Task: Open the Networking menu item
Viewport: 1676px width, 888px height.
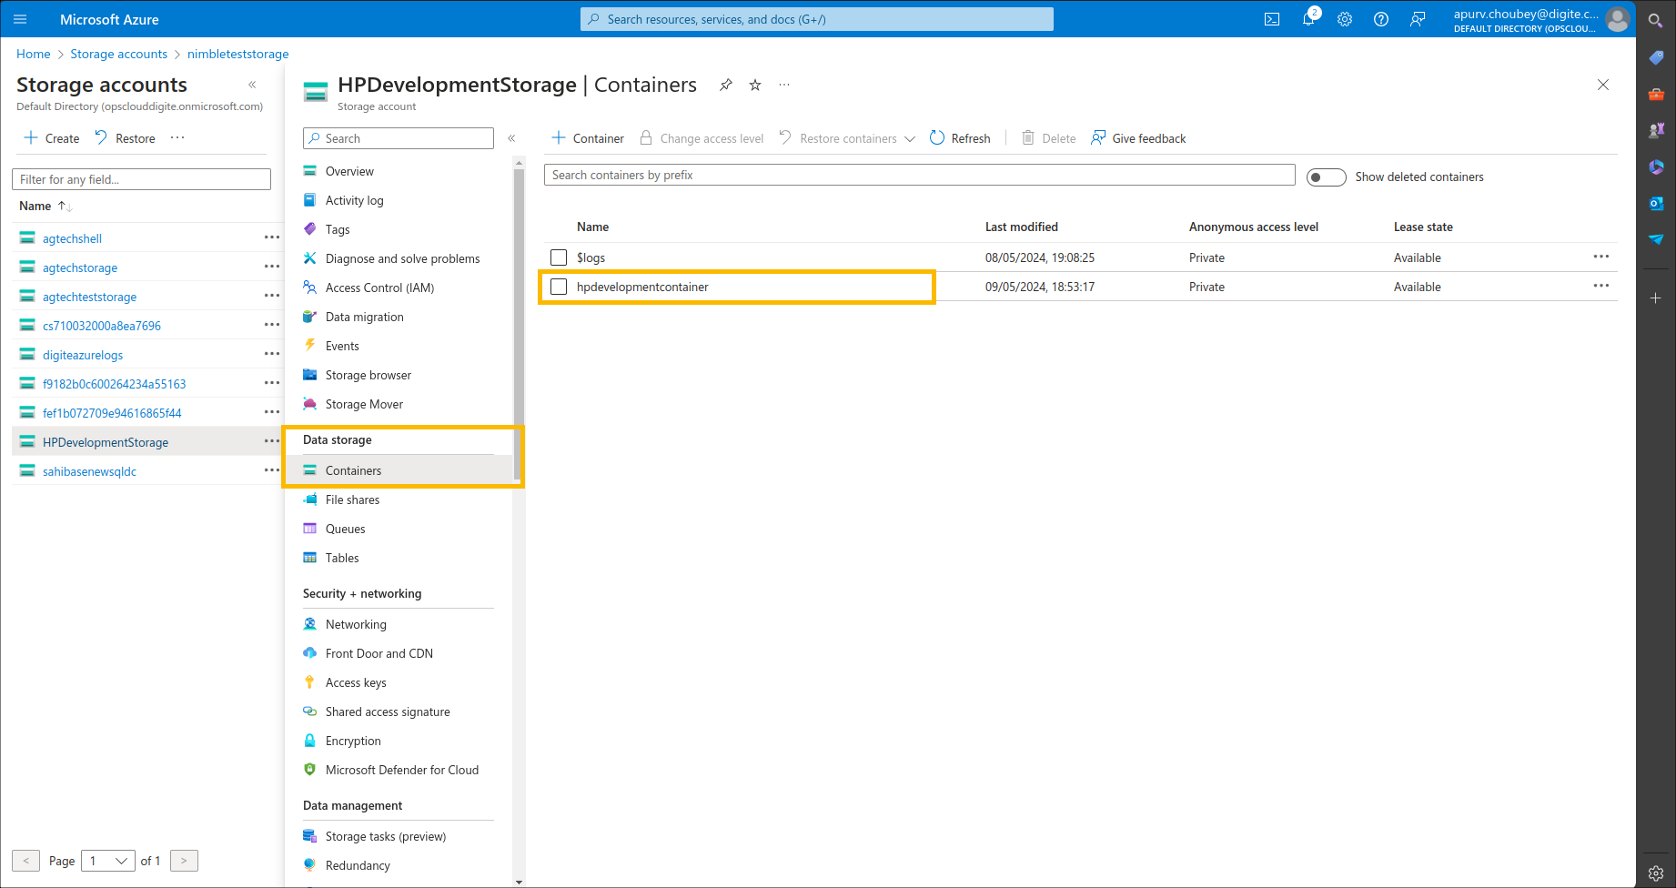Action: [x=355, y=624]
